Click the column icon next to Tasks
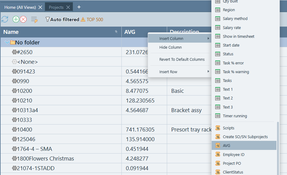The height and width of the screenshot is (175, 287). click(218, 81)
